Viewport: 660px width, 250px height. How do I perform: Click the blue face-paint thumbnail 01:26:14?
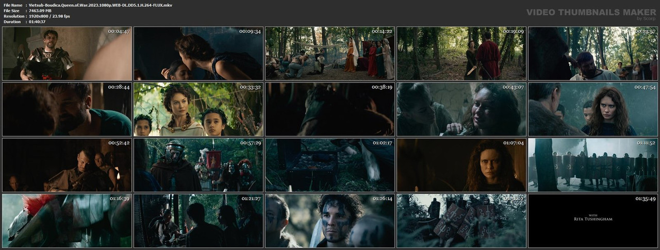click(x=330, y=221)
